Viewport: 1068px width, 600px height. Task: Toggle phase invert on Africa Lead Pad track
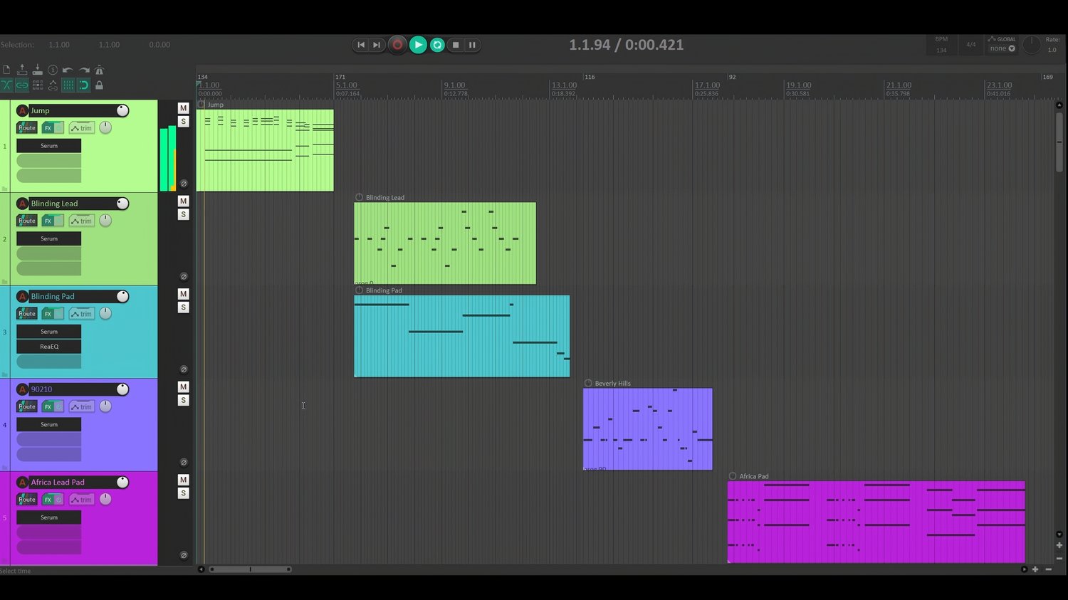pos(183,555)
